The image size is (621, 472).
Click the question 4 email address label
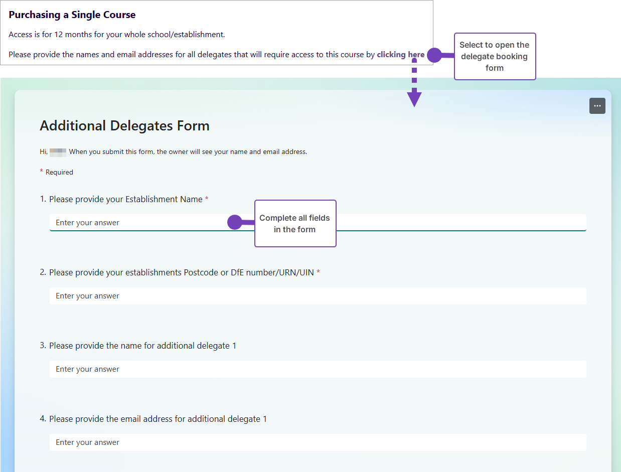point(158,419)
